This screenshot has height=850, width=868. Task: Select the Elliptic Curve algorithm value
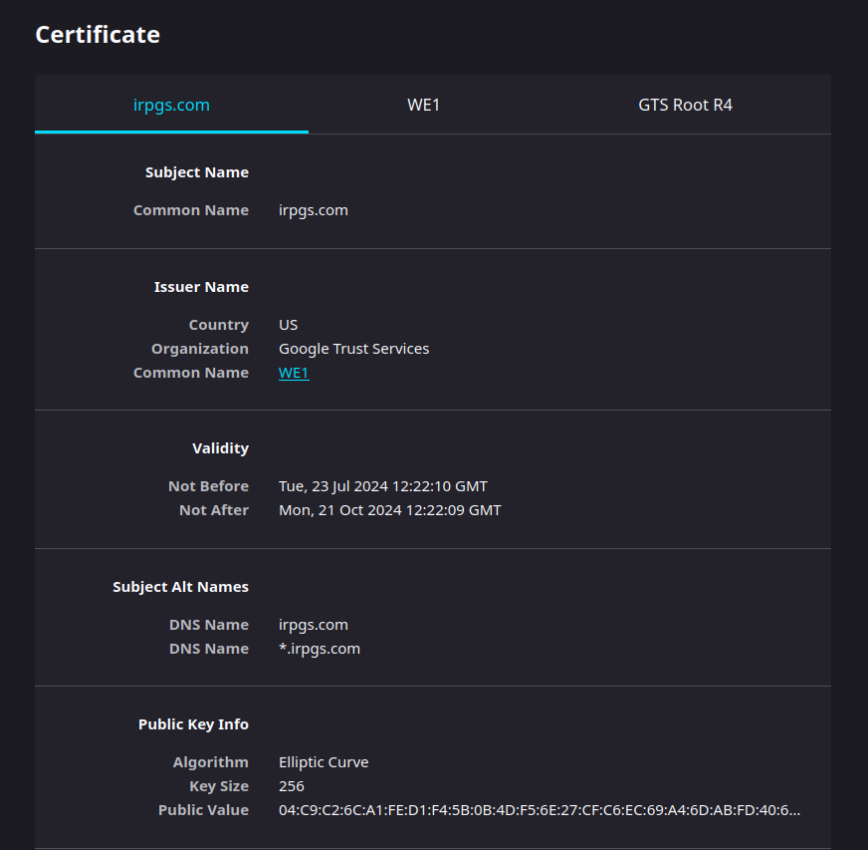click(x=324, y=762)
